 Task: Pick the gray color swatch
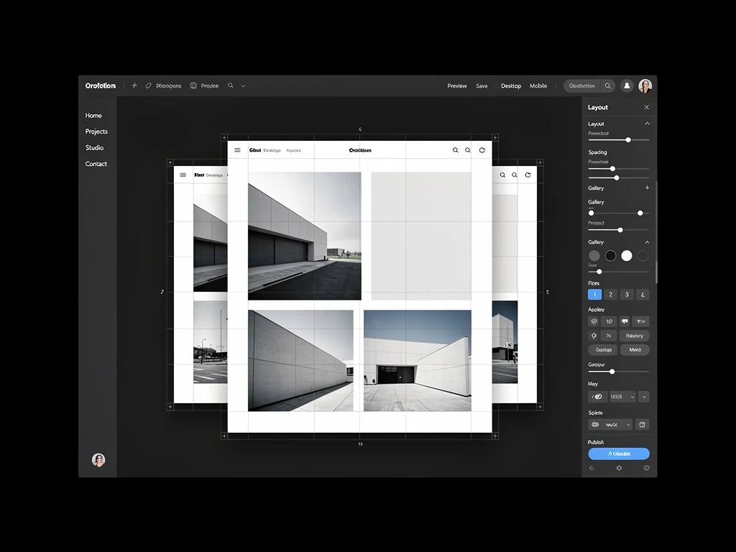[x=594, y=255]
